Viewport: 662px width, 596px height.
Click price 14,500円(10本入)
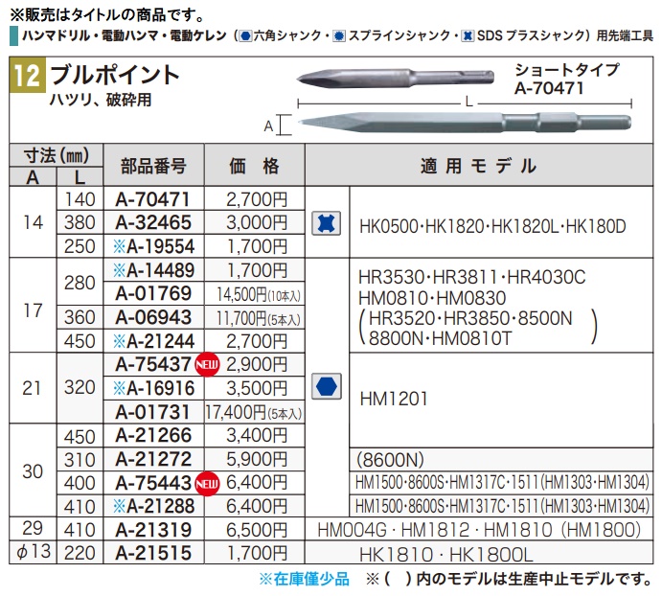point(259,294)
